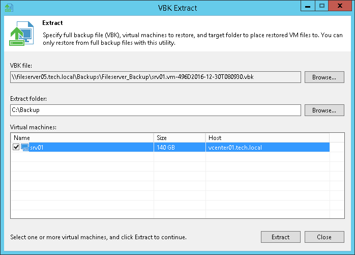
Task: Select the srv01 row name text
Action: tap(37, 147)
